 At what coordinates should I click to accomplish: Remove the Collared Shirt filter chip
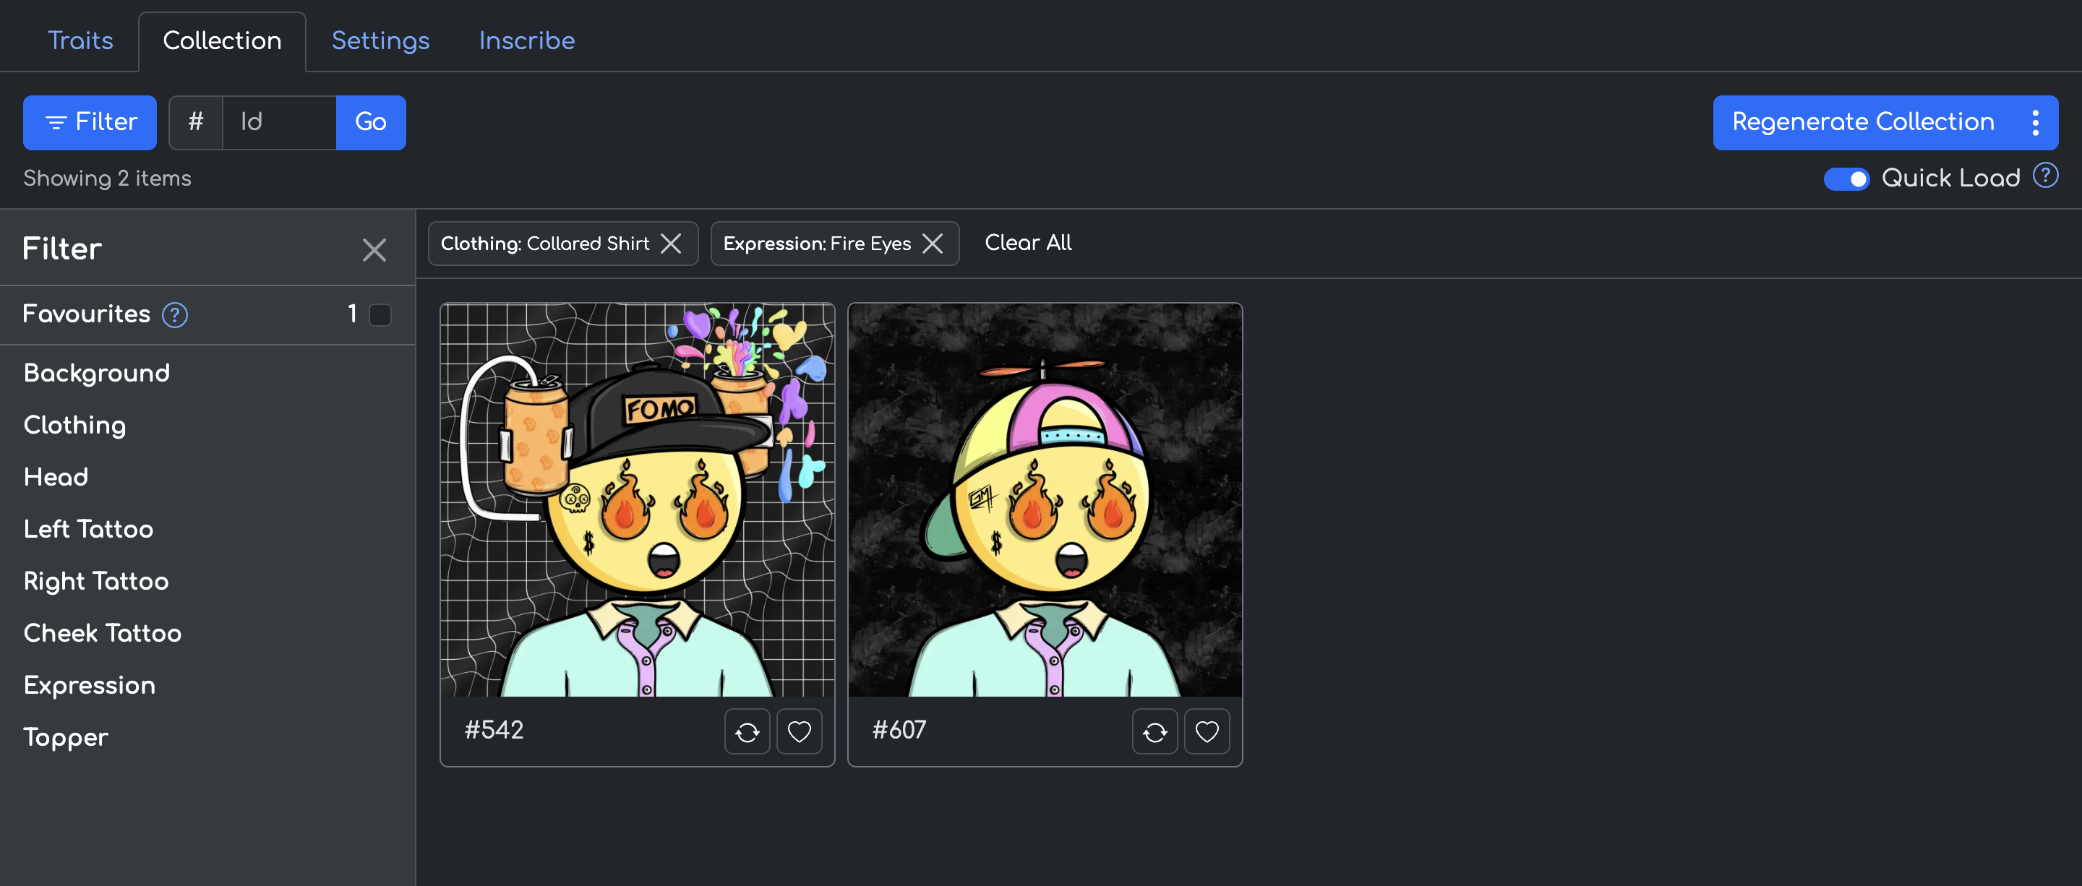(x=671, y=243)
